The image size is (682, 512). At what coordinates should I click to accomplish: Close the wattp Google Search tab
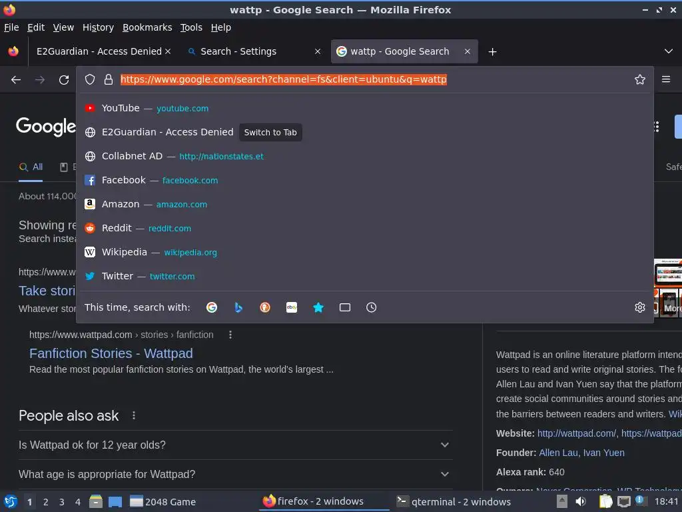(467, 51)
